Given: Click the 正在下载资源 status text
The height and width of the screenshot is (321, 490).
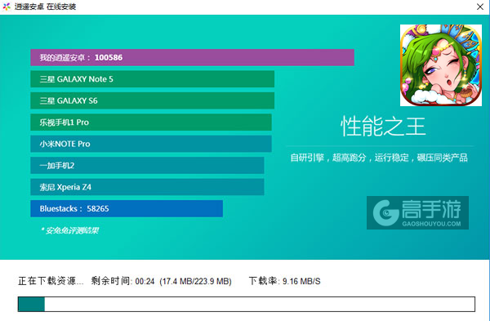Looking at the screenshot, I should point(51,281).
